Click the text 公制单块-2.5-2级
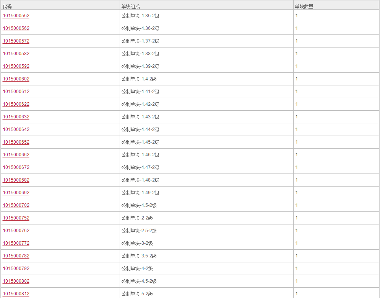380x298 pixels. [x=139, y=231]
